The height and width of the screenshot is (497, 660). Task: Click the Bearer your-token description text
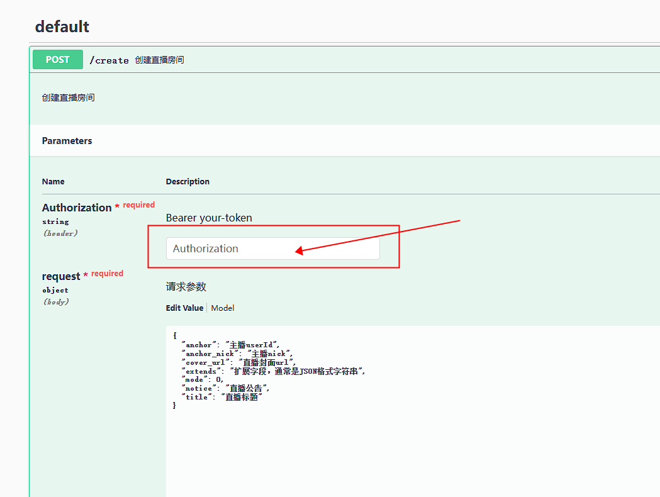pyautogui.click(x=209, y=218)
